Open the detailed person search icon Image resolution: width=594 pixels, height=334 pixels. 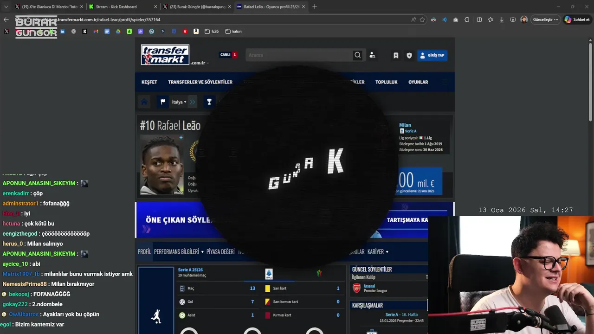coord(372,55)
